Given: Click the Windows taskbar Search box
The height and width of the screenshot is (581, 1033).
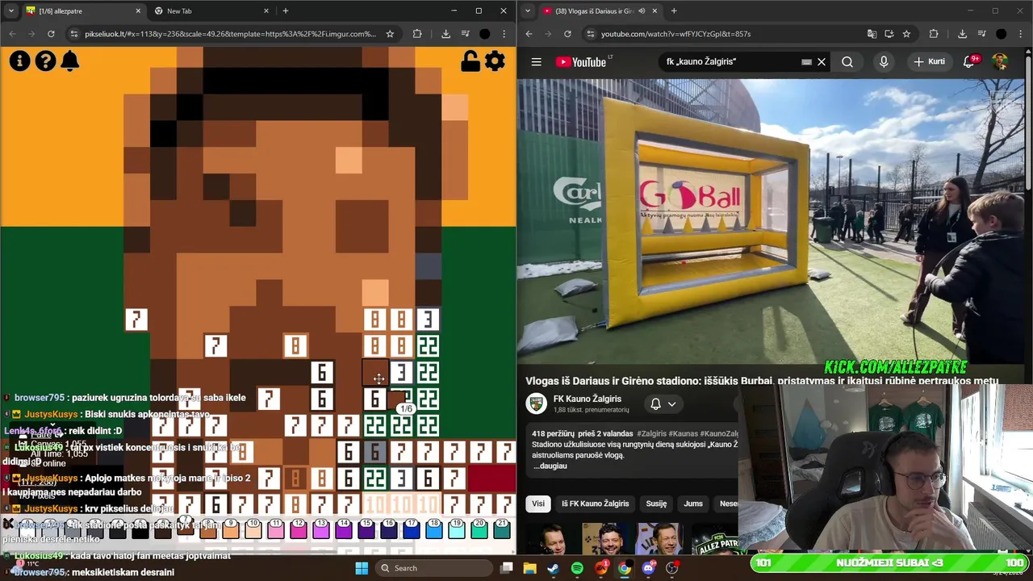Looking at the screenshot, I should (x=433, y=568).
